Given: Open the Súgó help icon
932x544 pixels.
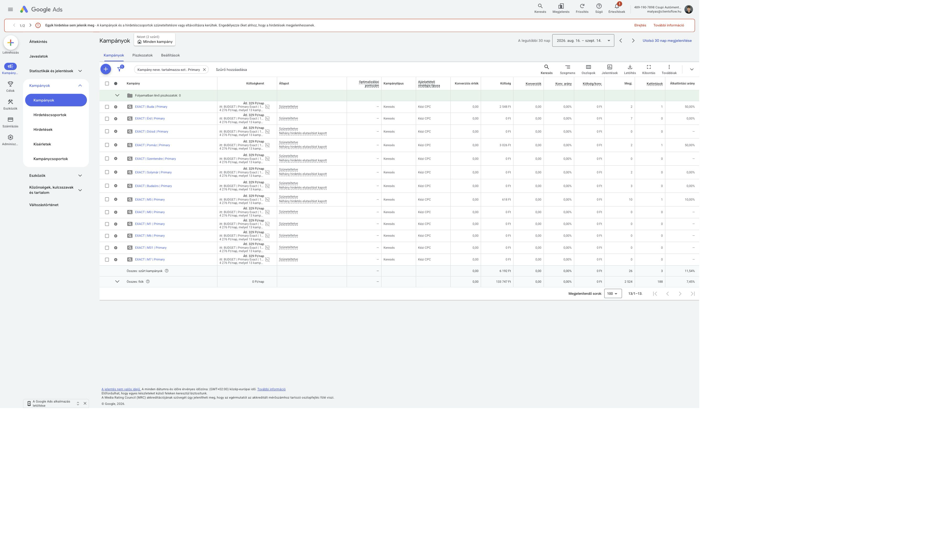Looking at the screenshot, I should (x=599, y=8).
